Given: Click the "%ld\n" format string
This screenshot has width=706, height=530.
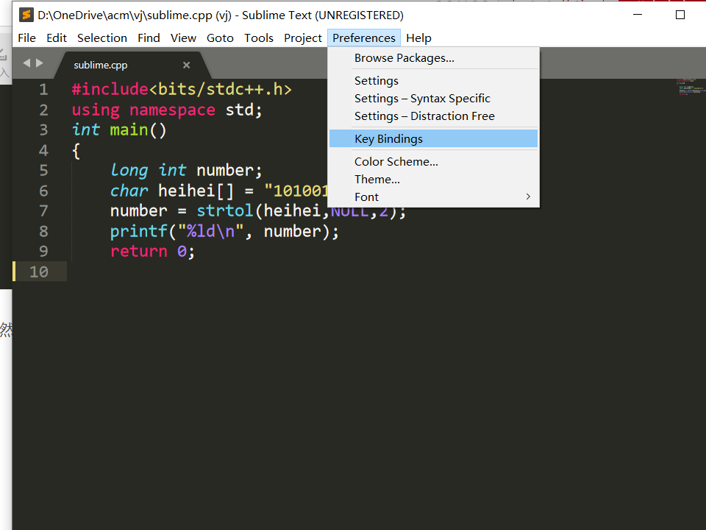Looking at the screenshot, I should click(211, 231).
